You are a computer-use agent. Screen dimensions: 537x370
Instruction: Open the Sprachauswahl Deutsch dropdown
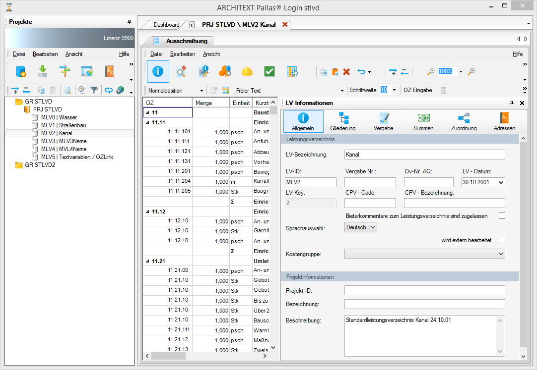pos(361,227)
